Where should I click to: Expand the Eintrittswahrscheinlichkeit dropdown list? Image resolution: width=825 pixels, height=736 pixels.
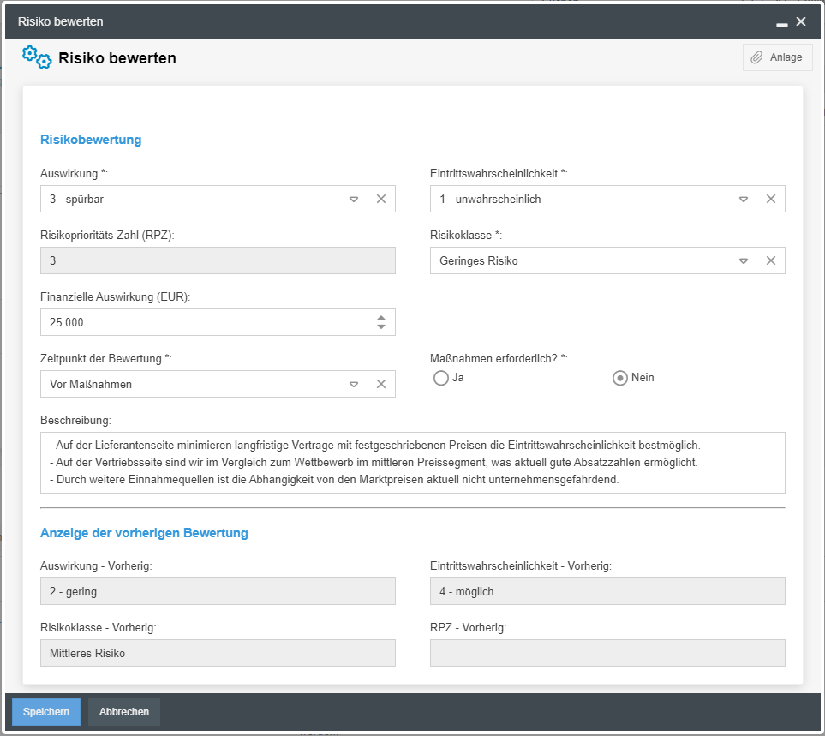point(744,199)
